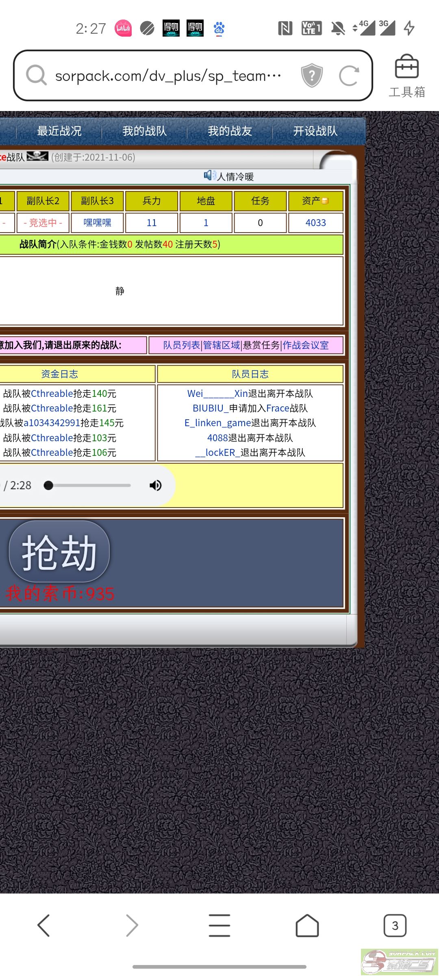Open the 作战会议室 link
439x976 pixels.
coord(306,345)
